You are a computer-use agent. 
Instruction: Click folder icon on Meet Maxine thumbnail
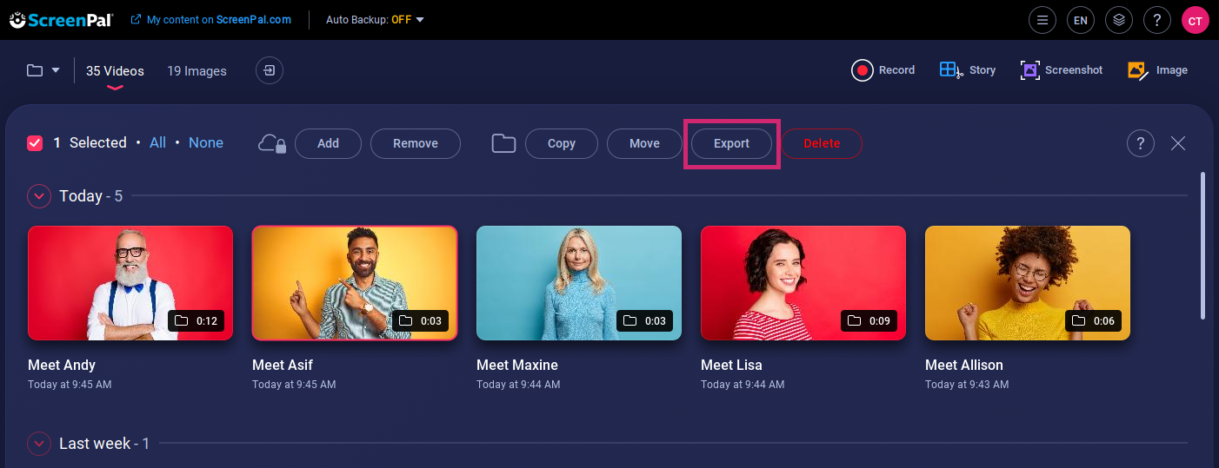tap(629, 321)
